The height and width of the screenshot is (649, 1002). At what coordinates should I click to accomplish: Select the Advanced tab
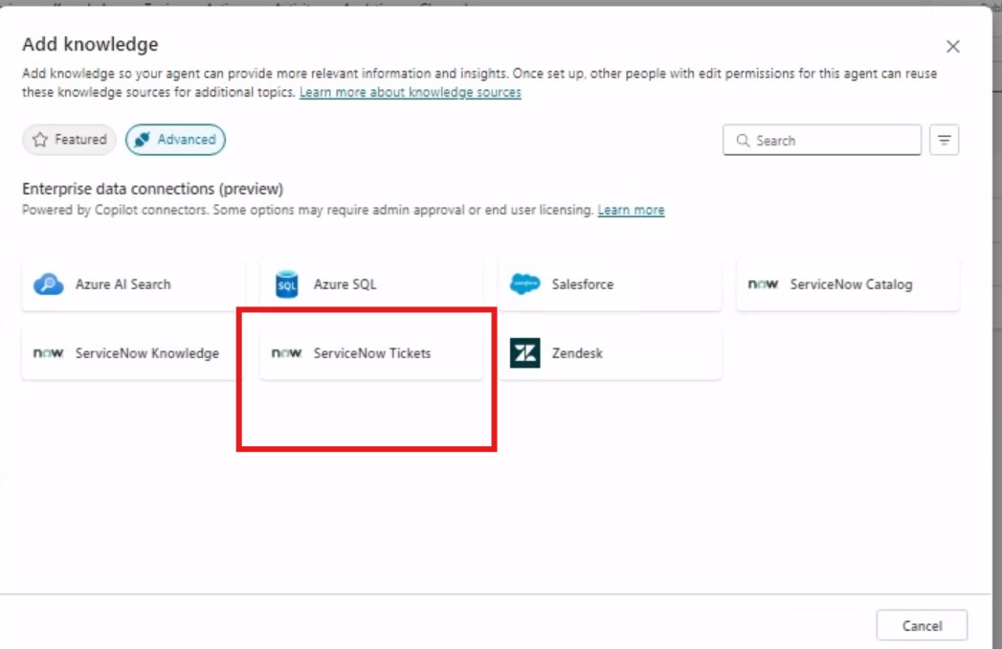[175, 140]
